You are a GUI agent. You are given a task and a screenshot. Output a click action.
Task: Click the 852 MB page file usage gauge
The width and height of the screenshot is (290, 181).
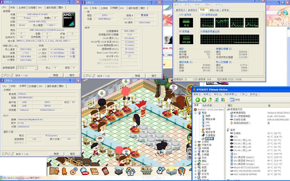pyautogui.click(x=186, y=39)
